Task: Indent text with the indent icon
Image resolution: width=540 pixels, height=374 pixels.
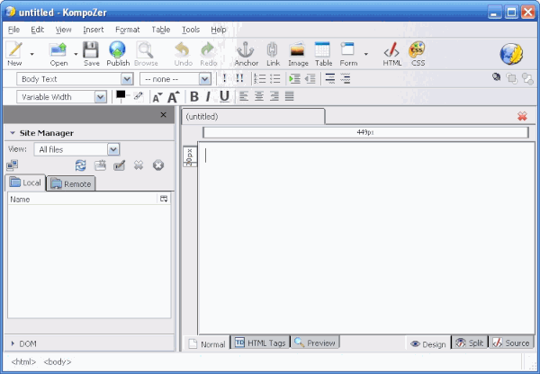Action: (294, 79)
